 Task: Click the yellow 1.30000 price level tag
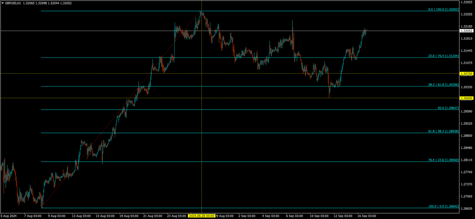tap(467, 98)
